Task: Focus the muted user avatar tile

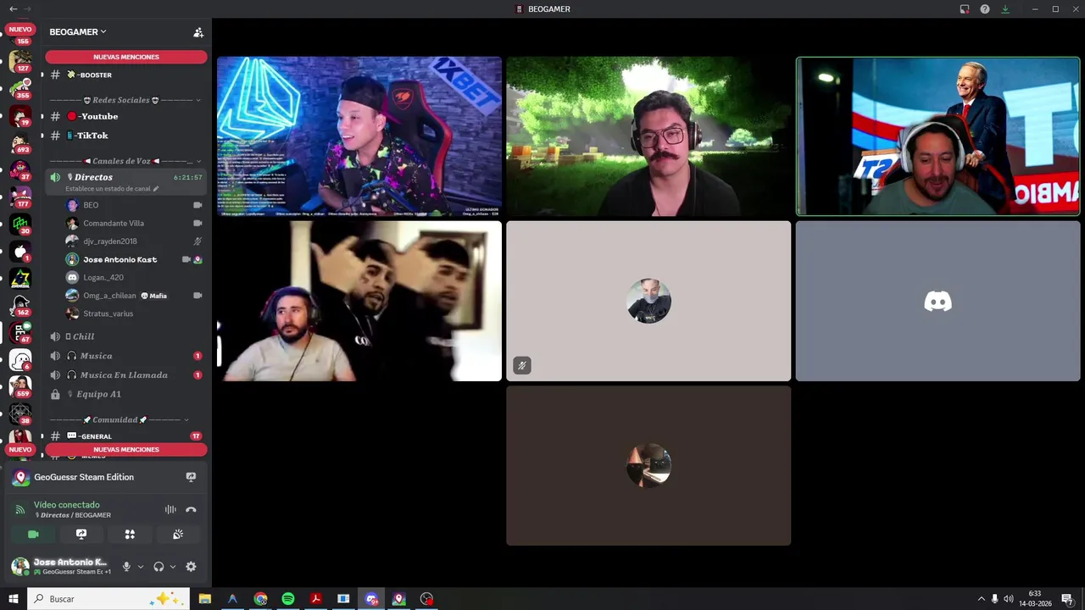Action: pyautogui.click(x=648, y=301)
